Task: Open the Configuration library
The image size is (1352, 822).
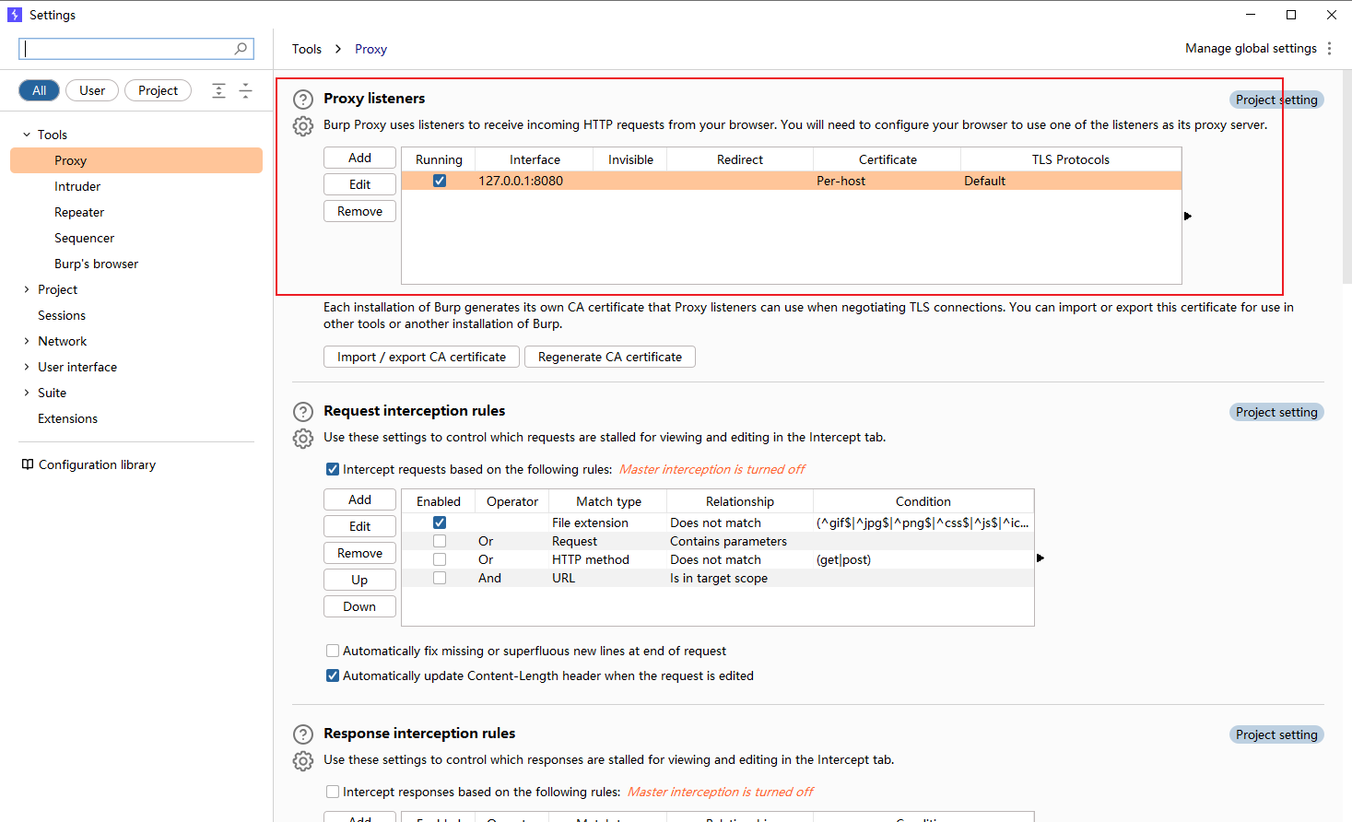Action: coord(97,464)
